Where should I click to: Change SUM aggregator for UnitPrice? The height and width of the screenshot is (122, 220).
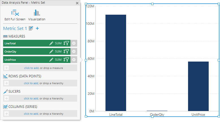[58, 60]
